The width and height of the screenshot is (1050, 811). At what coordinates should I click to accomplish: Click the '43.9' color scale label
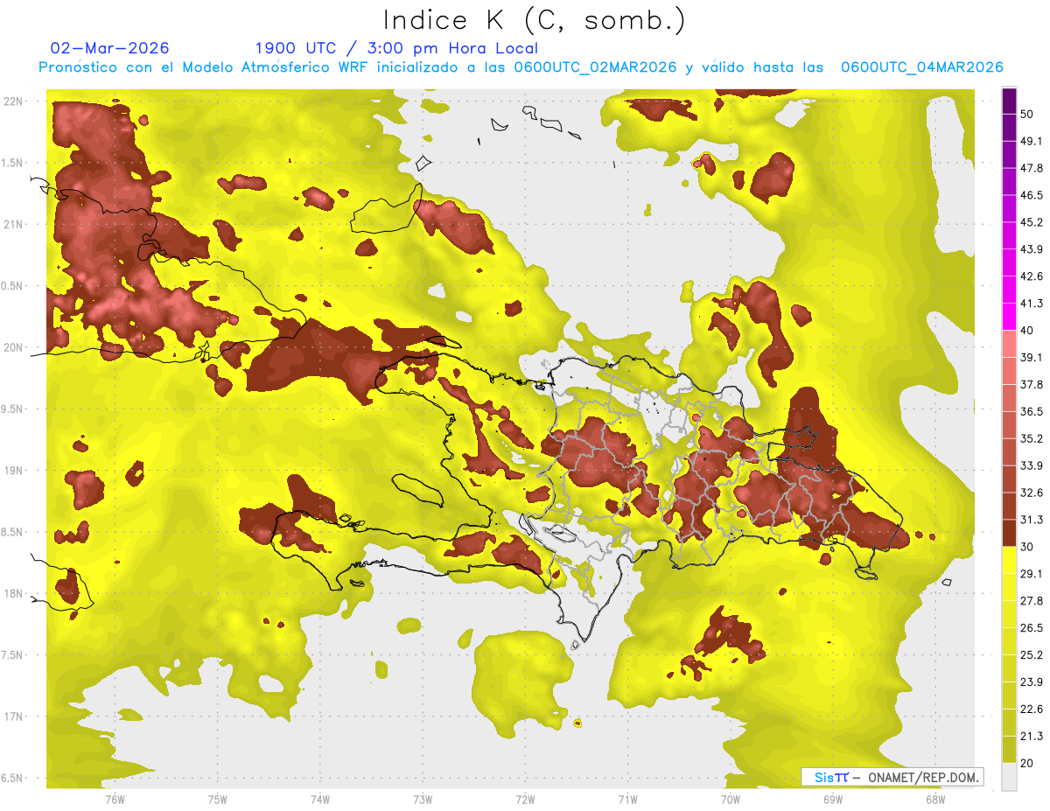1032,249
